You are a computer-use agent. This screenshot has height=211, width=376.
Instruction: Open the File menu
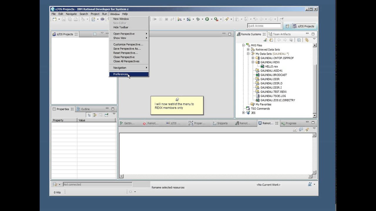tap(53, 14)
